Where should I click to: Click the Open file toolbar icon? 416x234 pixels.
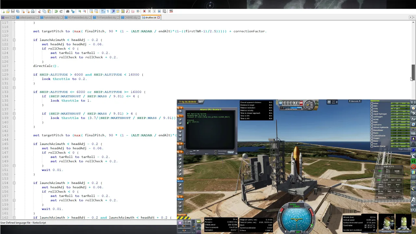pyautogui.click(x=8, y=11)
